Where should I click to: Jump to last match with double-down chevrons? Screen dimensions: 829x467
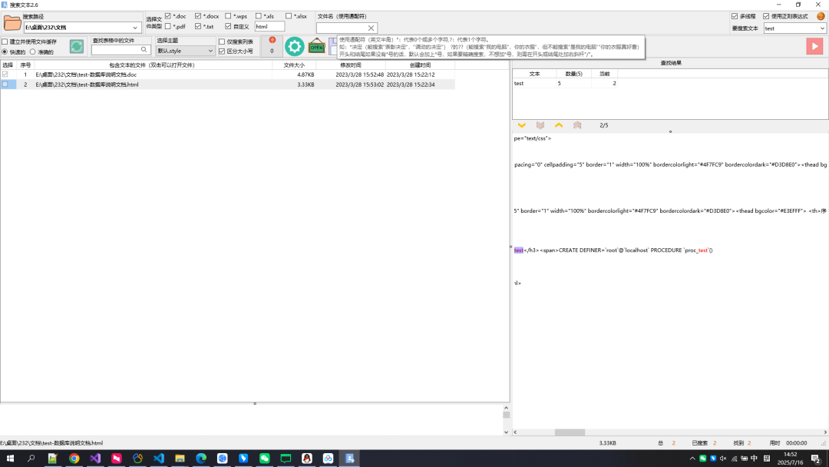click(x=540, y=125)
